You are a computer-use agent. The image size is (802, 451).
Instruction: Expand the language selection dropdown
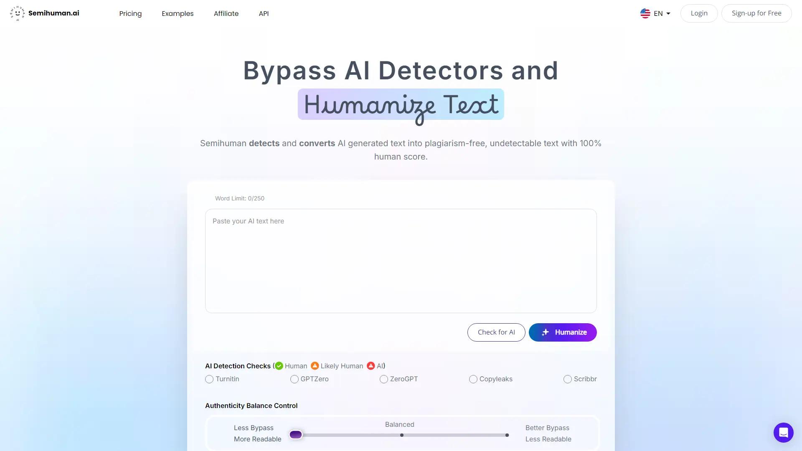pyautogui.click(x=668, y=13)
